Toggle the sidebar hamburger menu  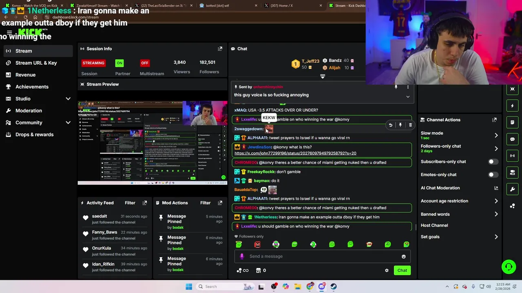pos(9,33)
